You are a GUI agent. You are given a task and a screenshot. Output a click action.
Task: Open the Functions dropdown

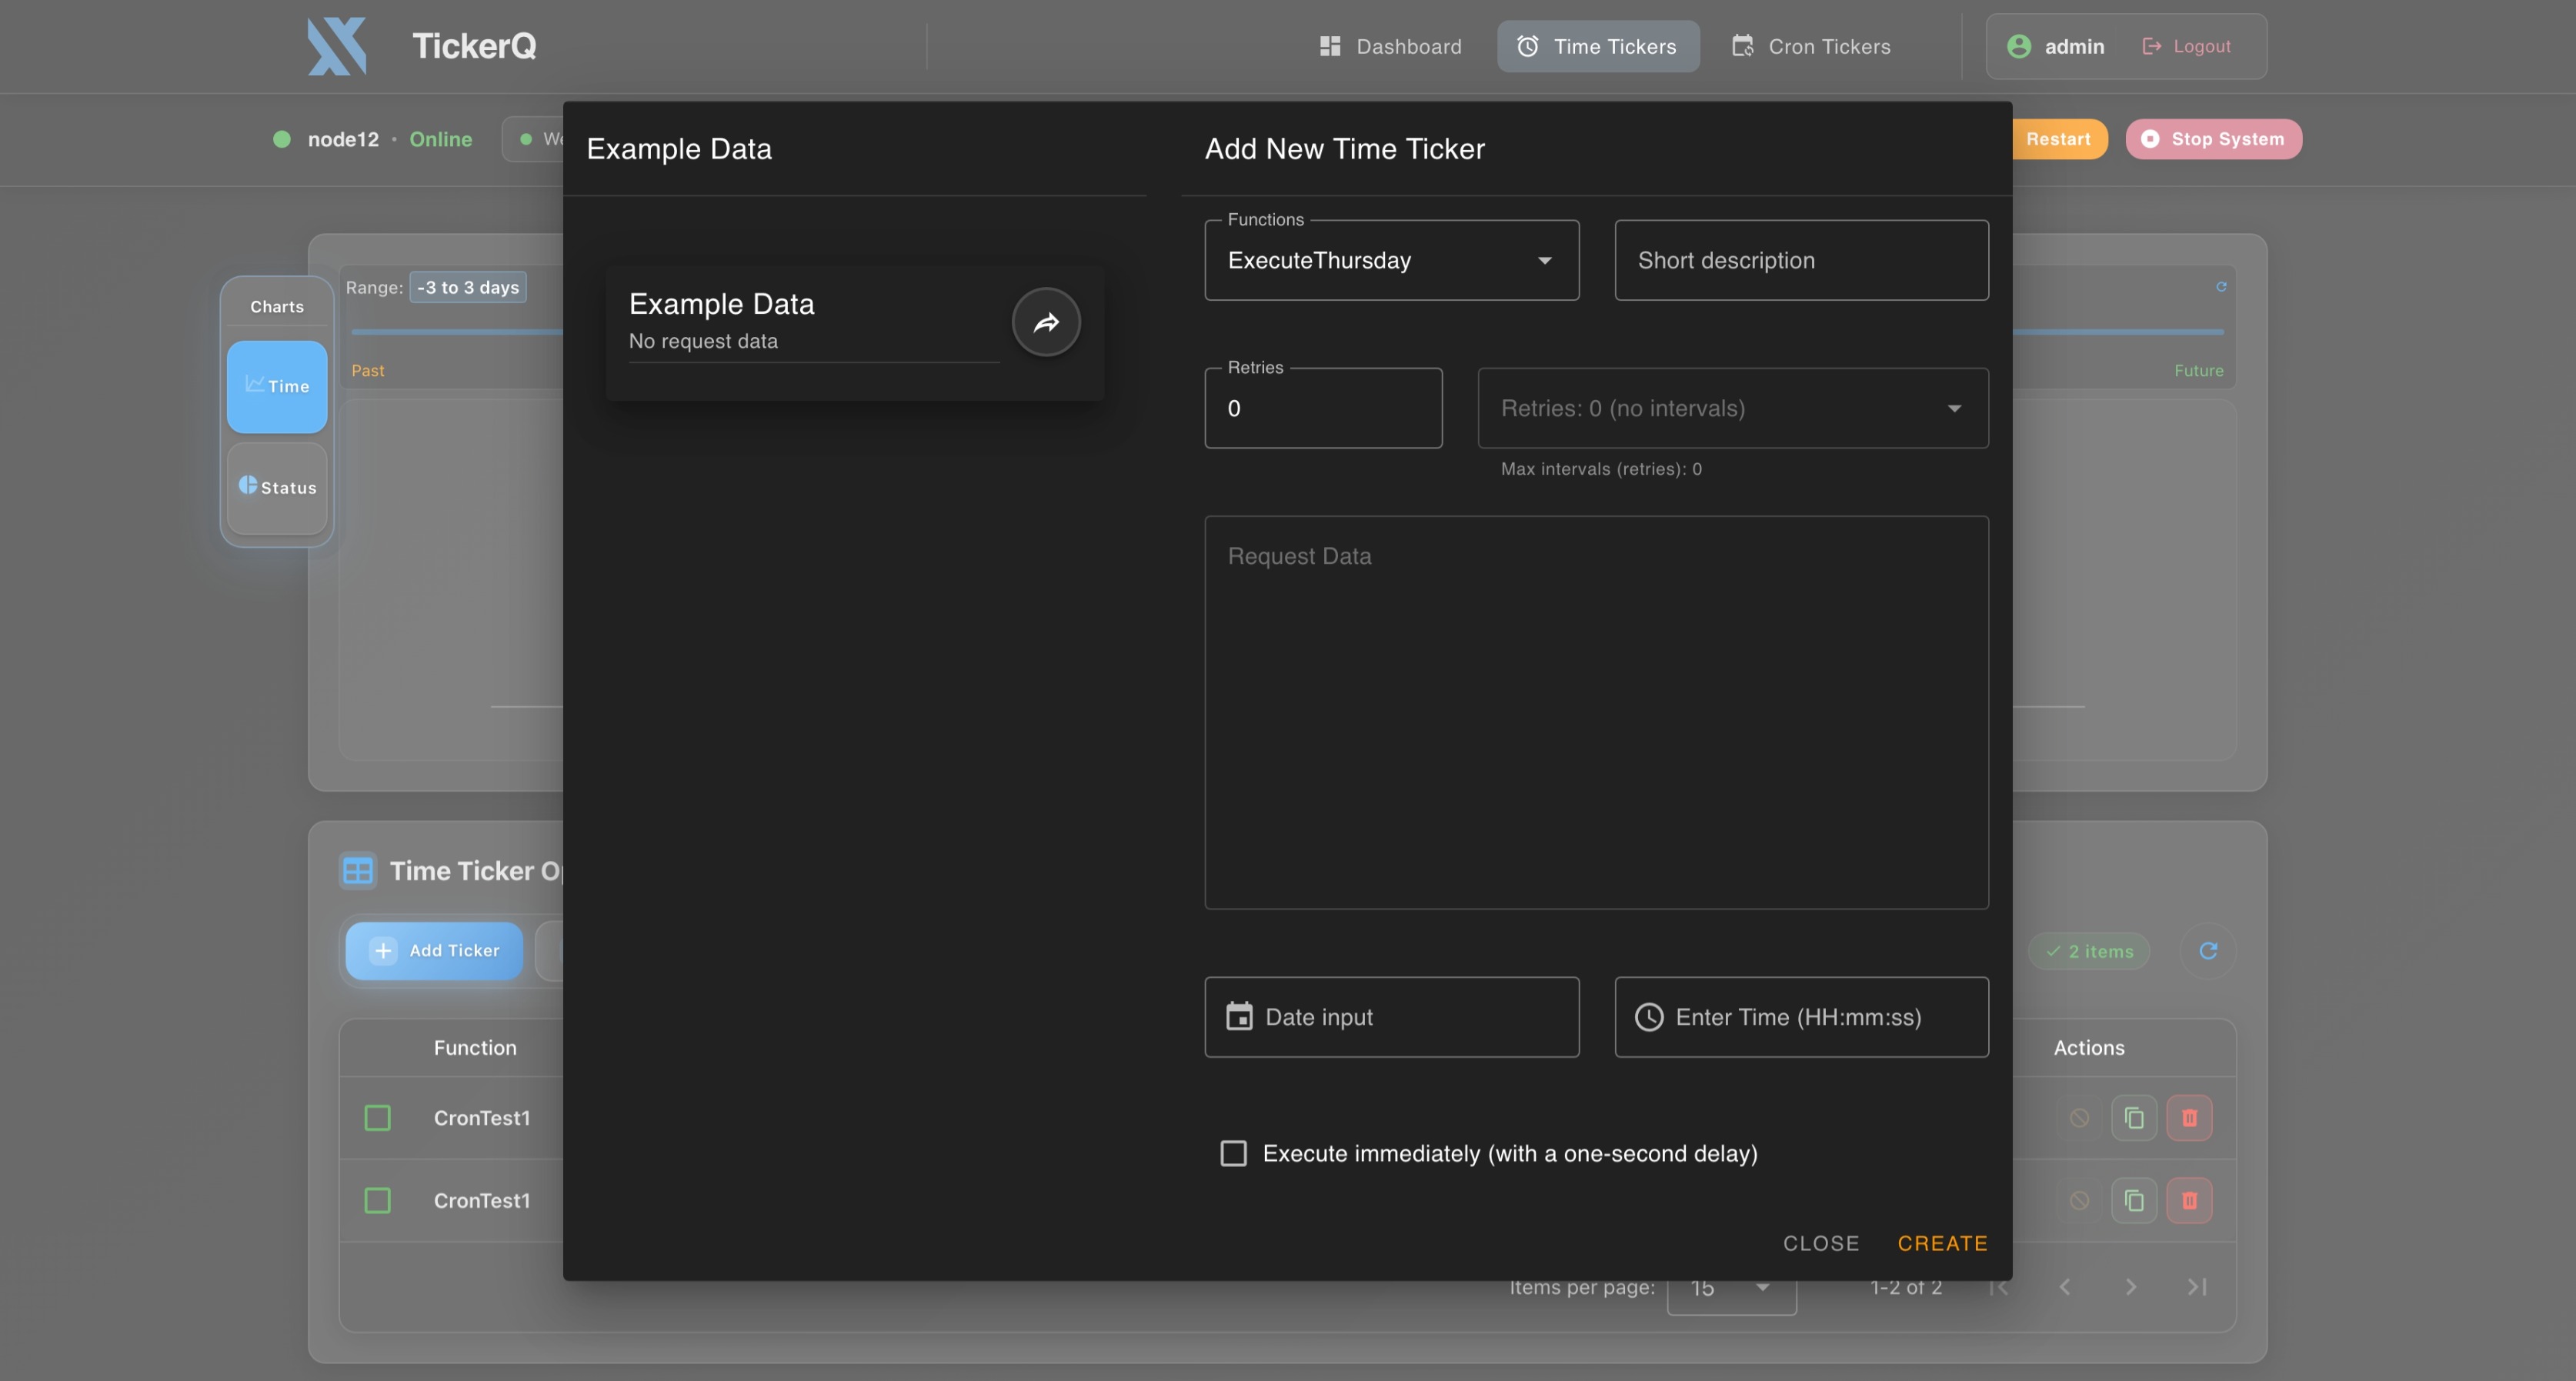click(1391, 260)
